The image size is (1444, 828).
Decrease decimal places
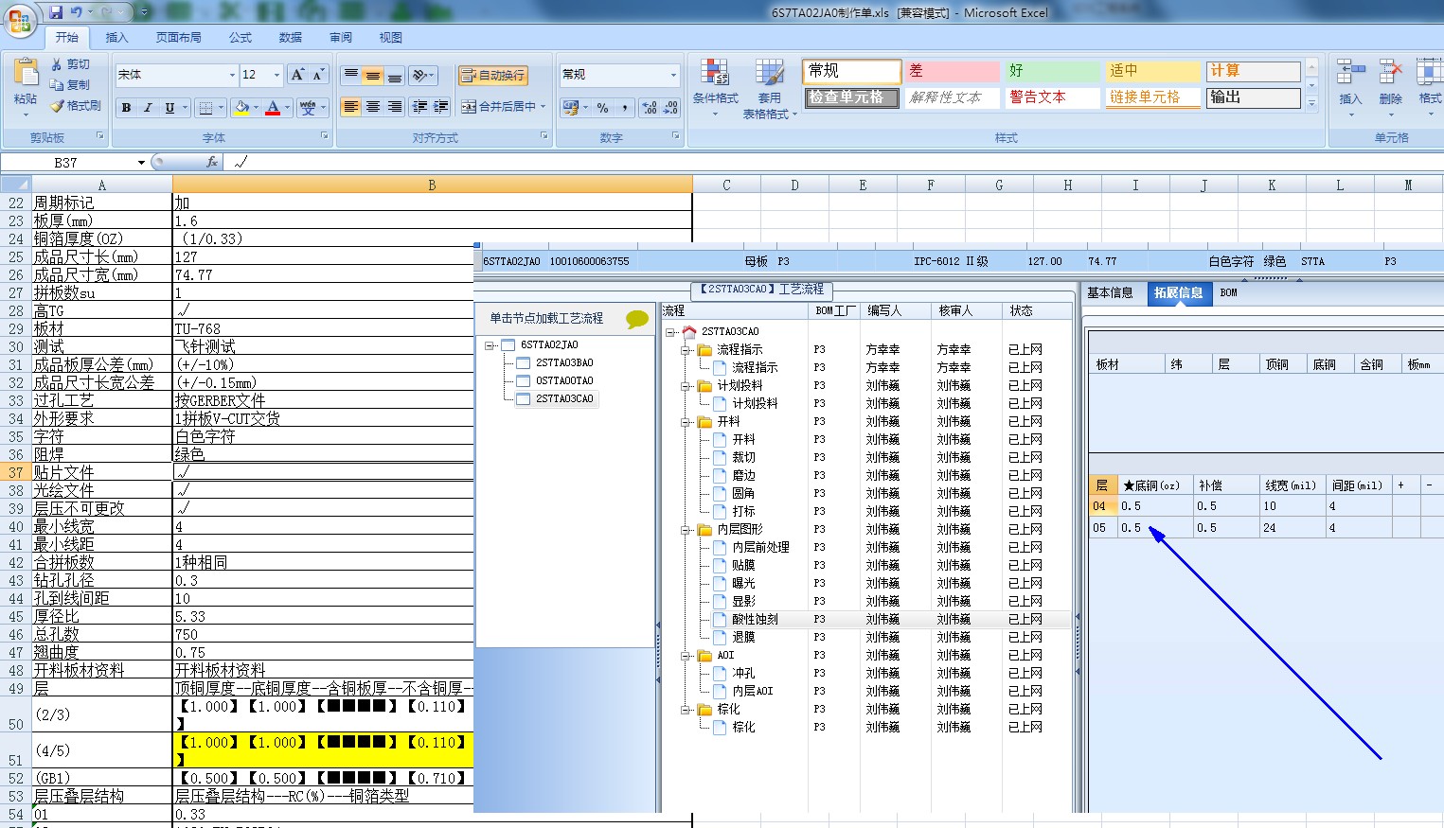tap(670, 108)
